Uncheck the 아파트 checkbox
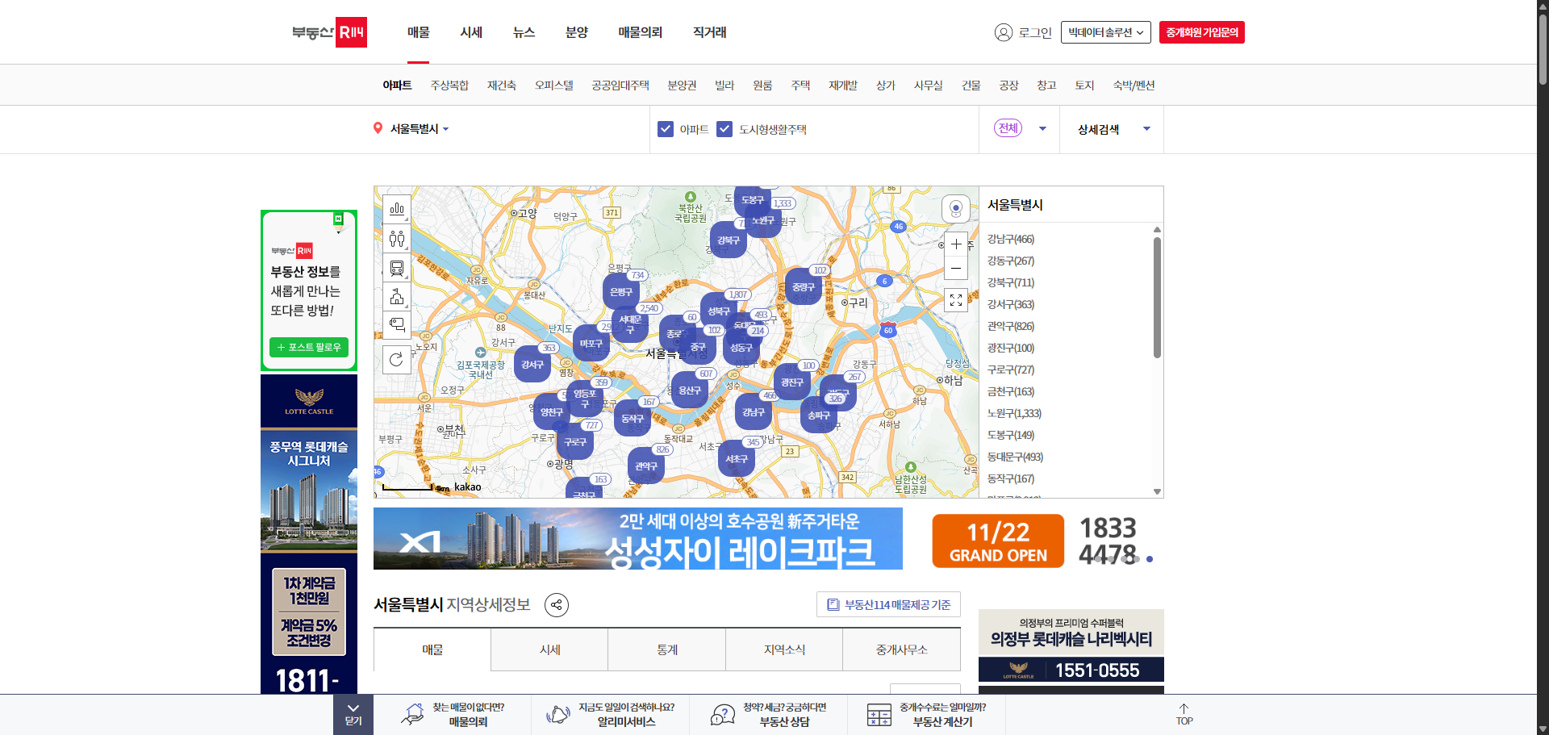Screen dimensions: 1549x735 (x=666, y=128)
